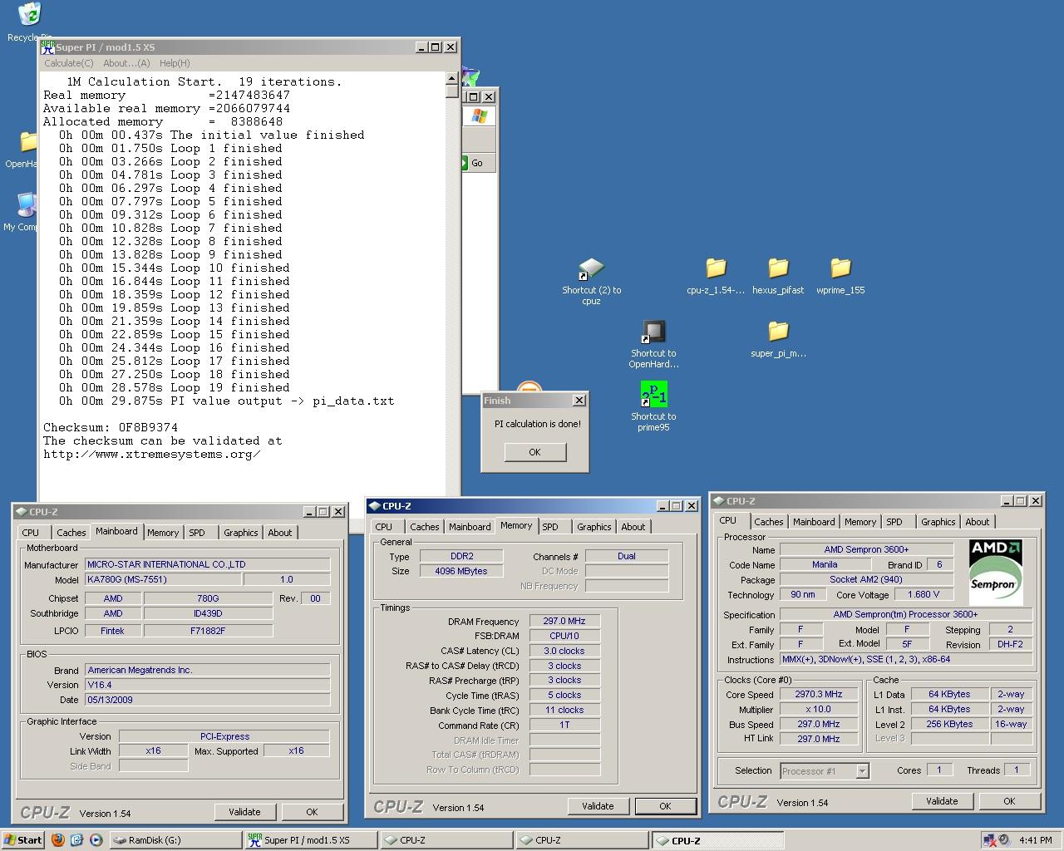Viewport: 1064px width, 851px height.
Task: Open the OpenHardware folder icon on desktop
Action: (x=28, y=143)
